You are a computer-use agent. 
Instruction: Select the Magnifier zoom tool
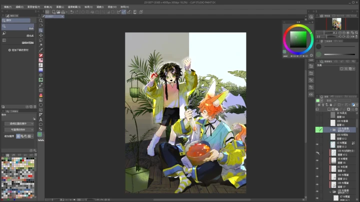click(40, 20)
